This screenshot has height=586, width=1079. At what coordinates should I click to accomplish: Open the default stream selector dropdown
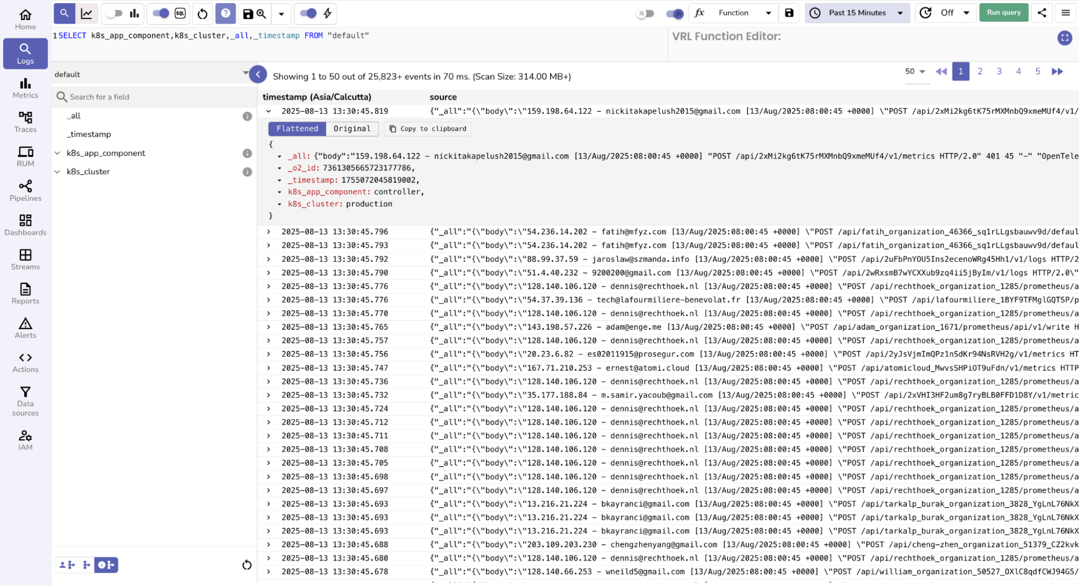pyautogui.click(x=151, y=74)
